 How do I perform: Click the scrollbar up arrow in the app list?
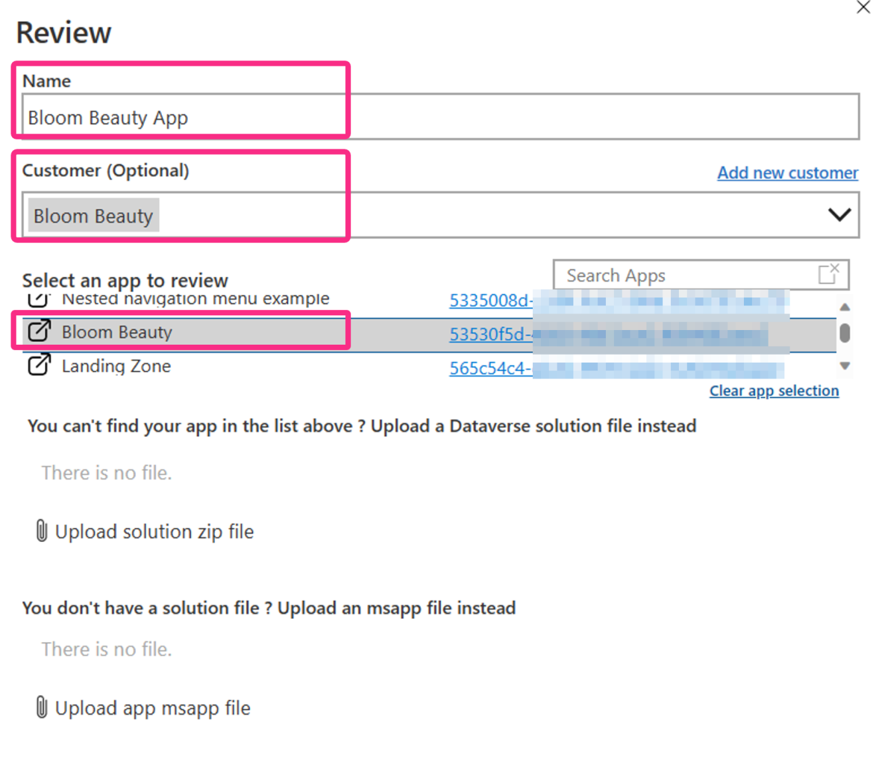point(845,307)
